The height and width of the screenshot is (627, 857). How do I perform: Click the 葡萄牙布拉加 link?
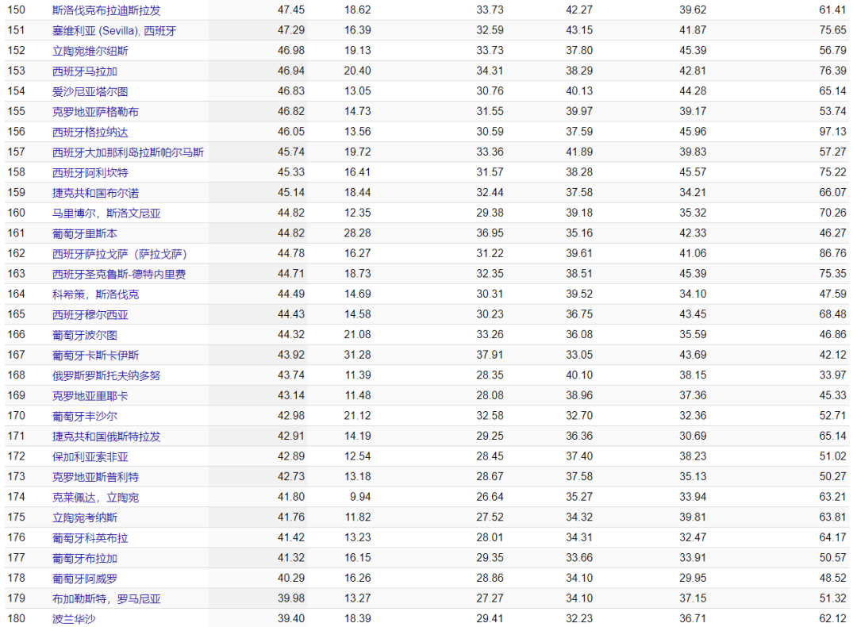click(x=85, y=558)
